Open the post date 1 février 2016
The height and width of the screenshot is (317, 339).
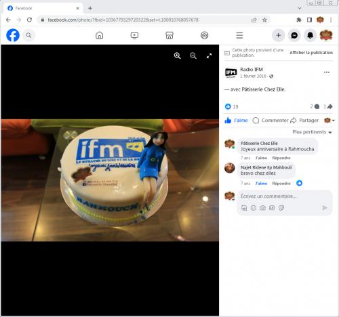tap(253, 76)
